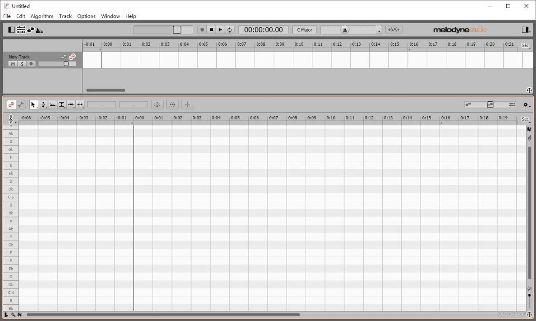
Task: Open the Algorithm menu
Action: pyautogui.click(x=42, y=16)
